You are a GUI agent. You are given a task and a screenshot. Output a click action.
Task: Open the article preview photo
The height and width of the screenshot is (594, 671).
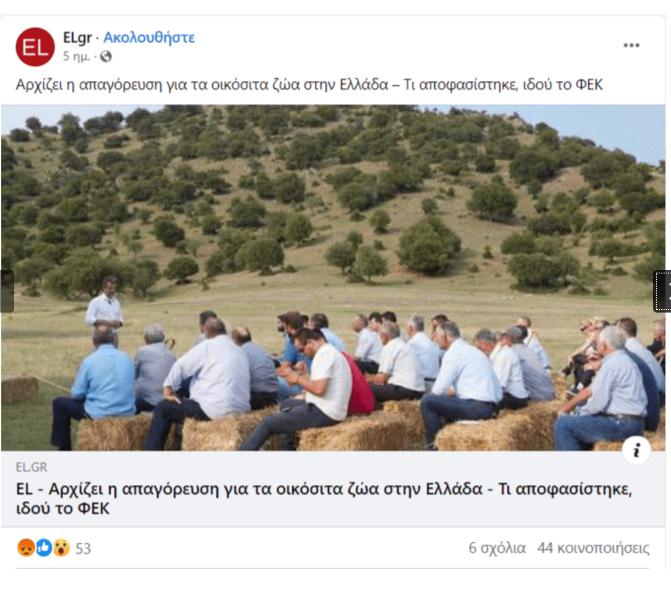click(333, 278)
